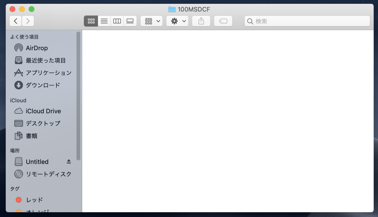Eject the Untitled volume
The width and height of the screenshot is (378, 217).
[69, 162]
